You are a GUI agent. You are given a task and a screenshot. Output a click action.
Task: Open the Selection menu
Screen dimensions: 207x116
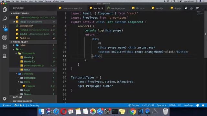(x=24, y=1)
